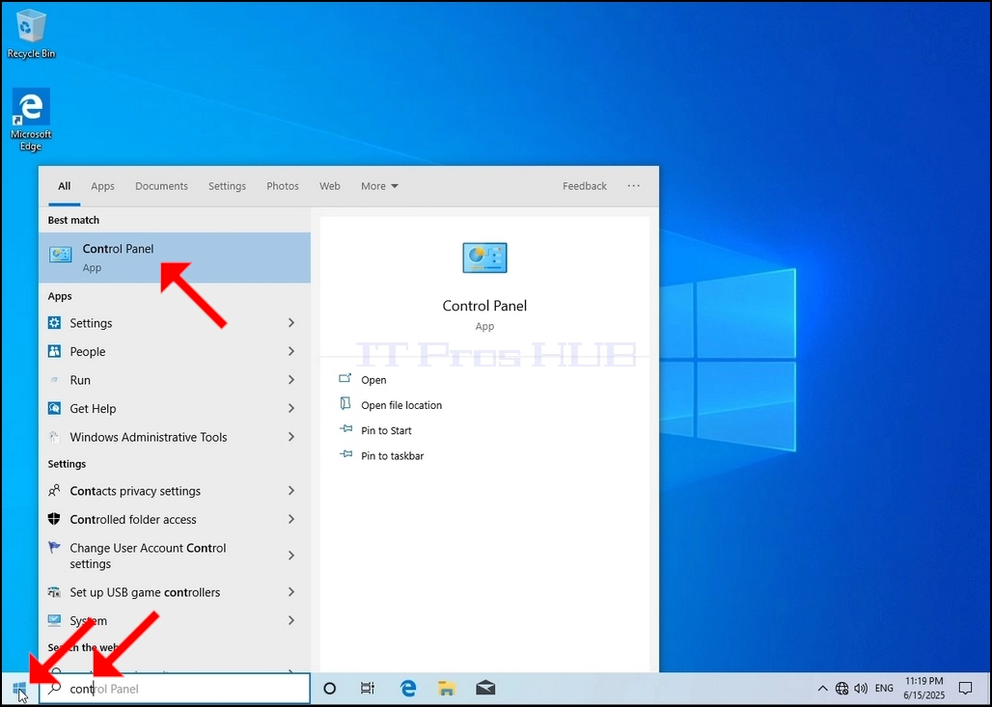The width and height of the screenshot is (992, 707).
Task: Click the User Account Control flag icon
Action: click(x=54, y=548)
